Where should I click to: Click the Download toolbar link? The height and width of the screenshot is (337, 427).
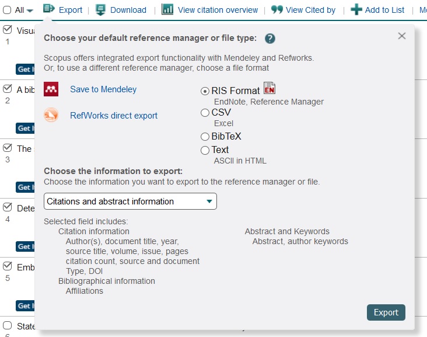point(128,10)
